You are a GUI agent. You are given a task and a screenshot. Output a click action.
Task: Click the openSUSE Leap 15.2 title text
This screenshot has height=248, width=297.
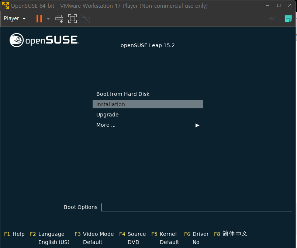pos(148,45)
